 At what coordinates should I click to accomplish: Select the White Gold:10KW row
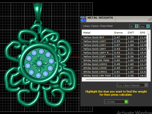point(114,68)
